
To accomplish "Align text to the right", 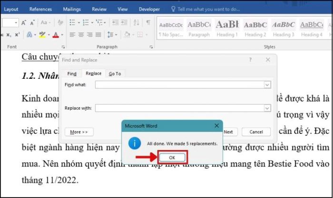I will click(89, 35).
